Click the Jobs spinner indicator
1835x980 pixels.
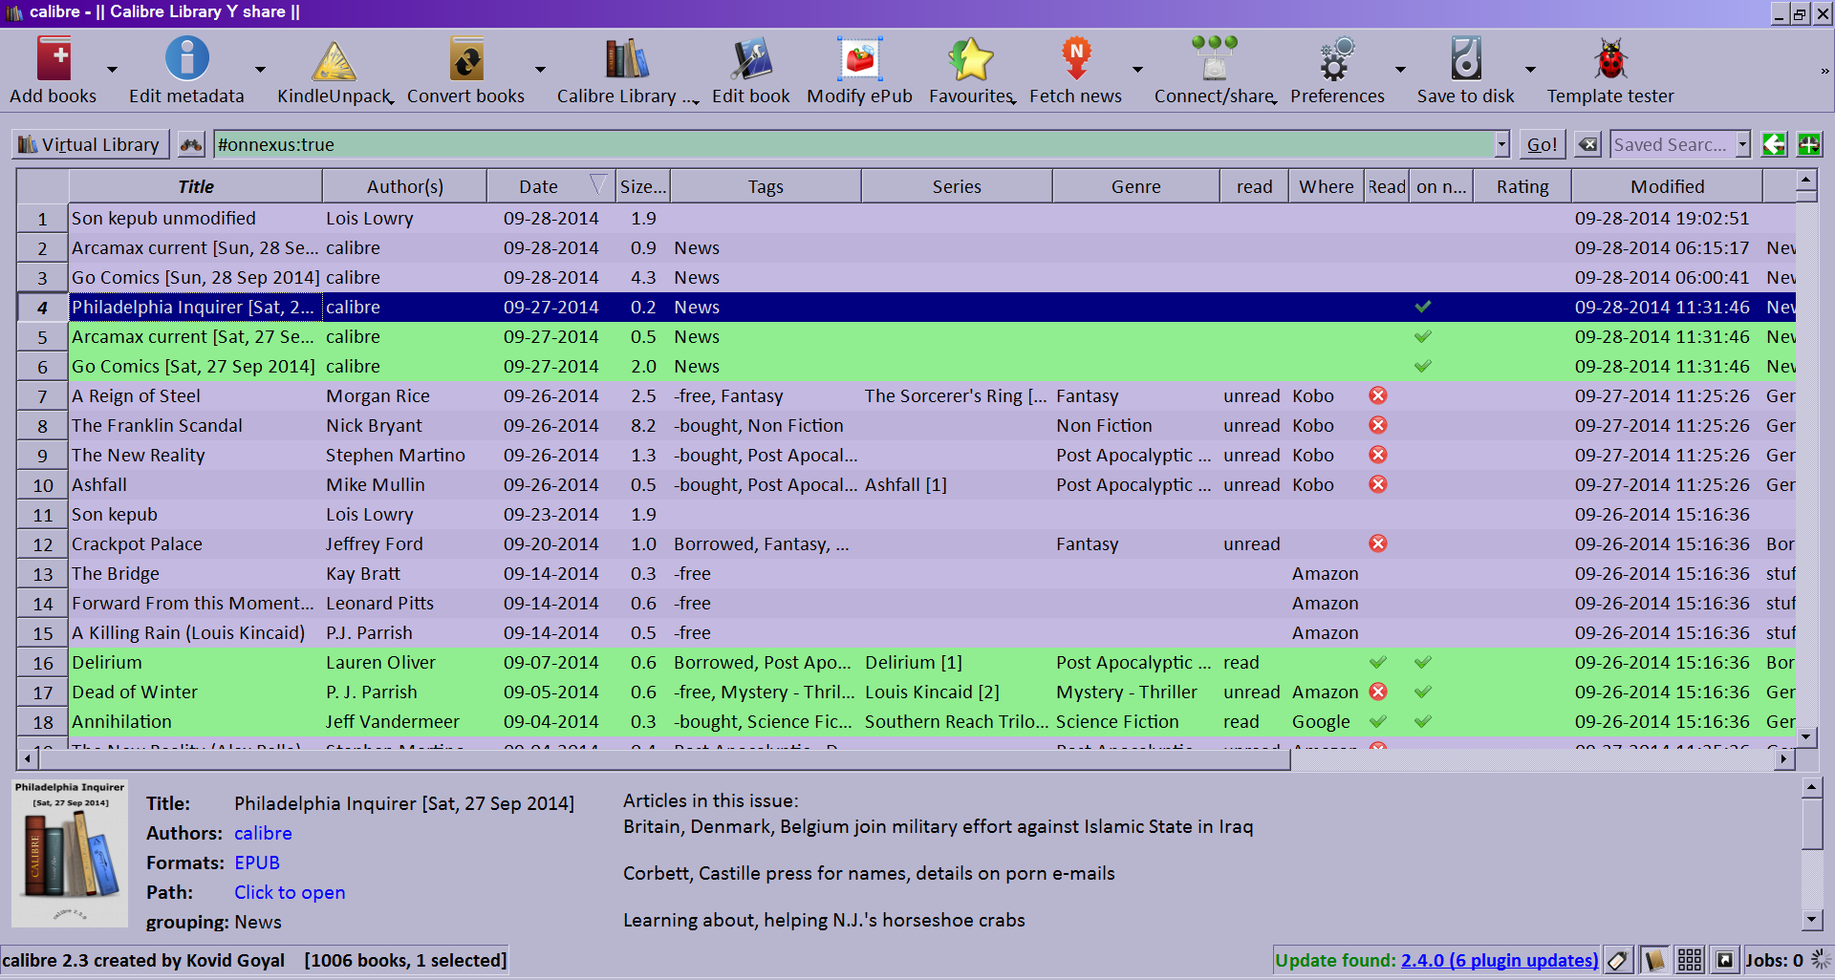coord(1821,960)
